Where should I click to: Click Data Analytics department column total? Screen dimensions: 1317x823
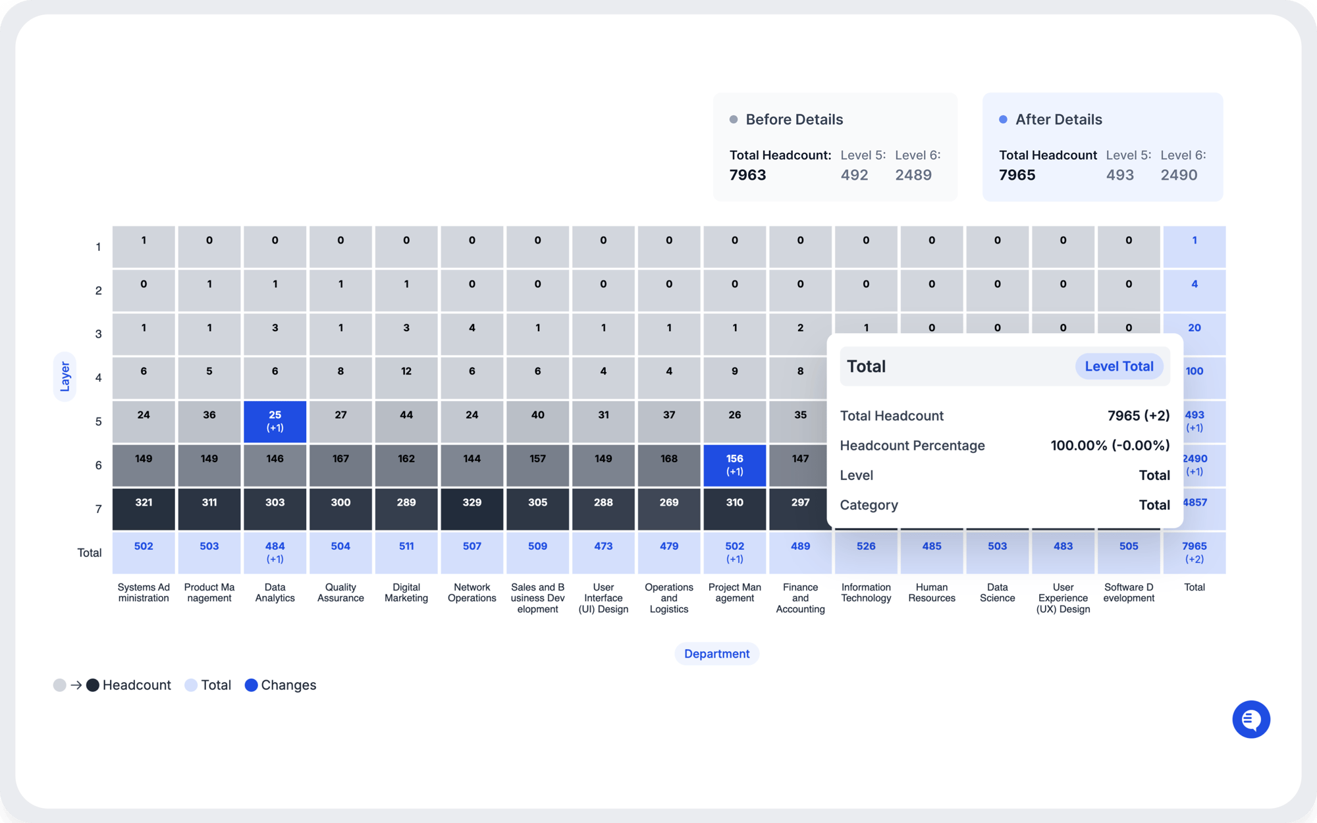274,551
